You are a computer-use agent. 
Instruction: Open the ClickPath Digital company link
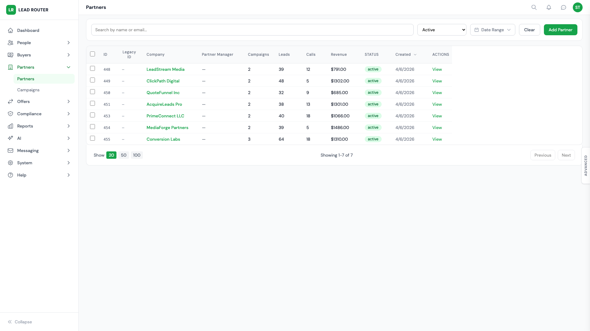[x=163, y=81]
